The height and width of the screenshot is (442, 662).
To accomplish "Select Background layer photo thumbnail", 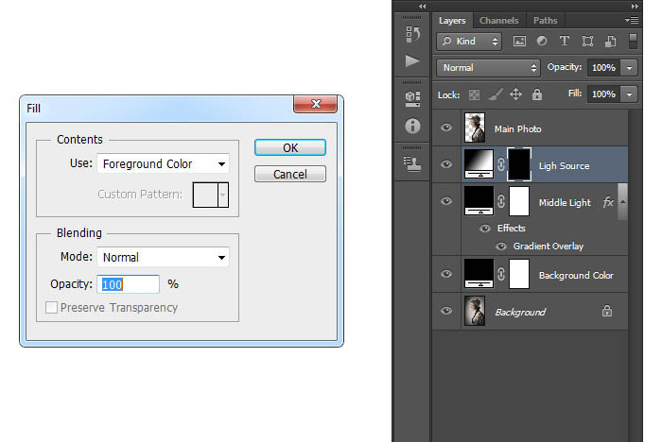I will pos(475,311).
